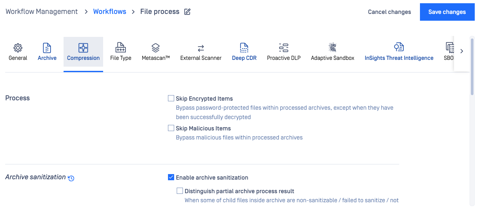Image resolution: width=478 pixels, height=210 pixels.
Task: Click the File Type tab icon
Action: pyautogui.click(x=121, y=48)
